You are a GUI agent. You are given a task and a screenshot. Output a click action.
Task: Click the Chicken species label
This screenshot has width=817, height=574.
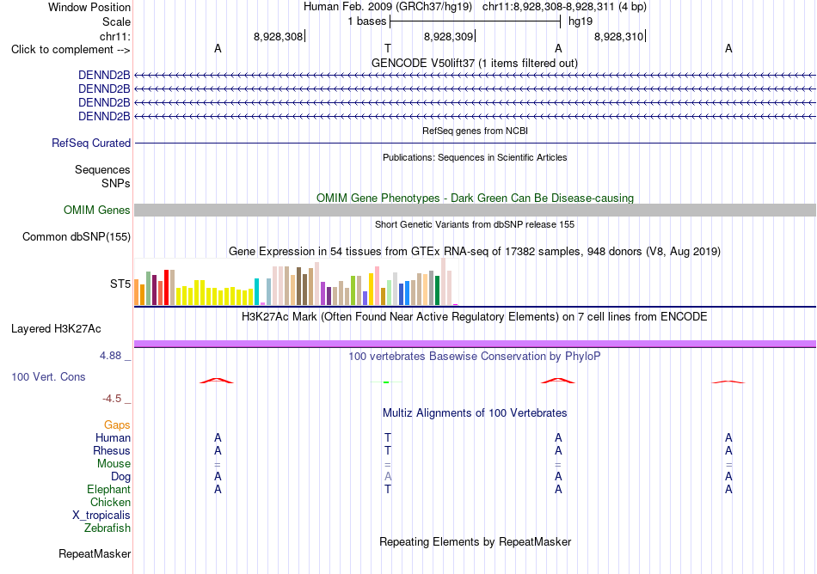coord(110,502)
